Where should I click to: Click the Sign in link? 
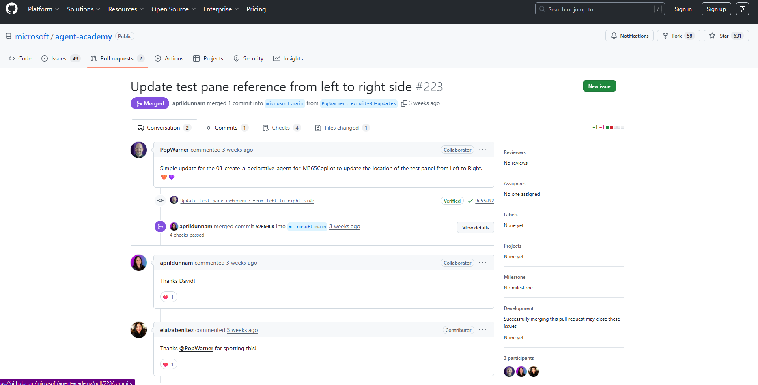point(683,9)
